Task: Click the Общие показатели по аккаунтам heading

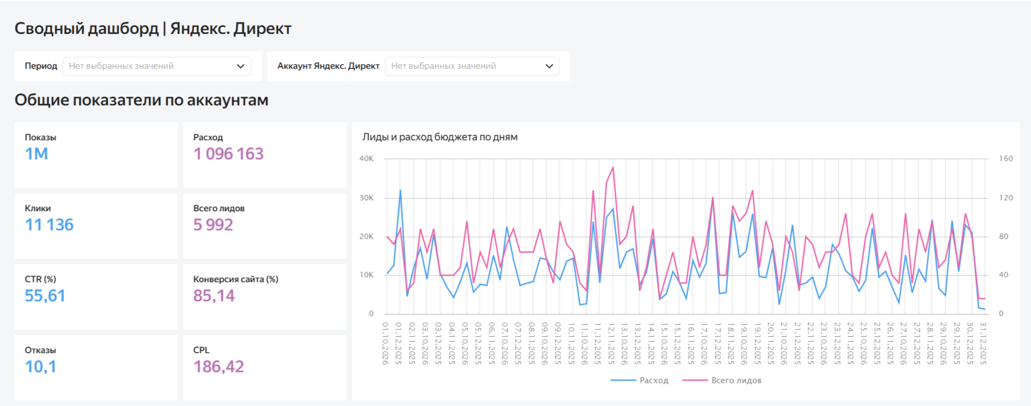Action: click(x=141, y=100)
